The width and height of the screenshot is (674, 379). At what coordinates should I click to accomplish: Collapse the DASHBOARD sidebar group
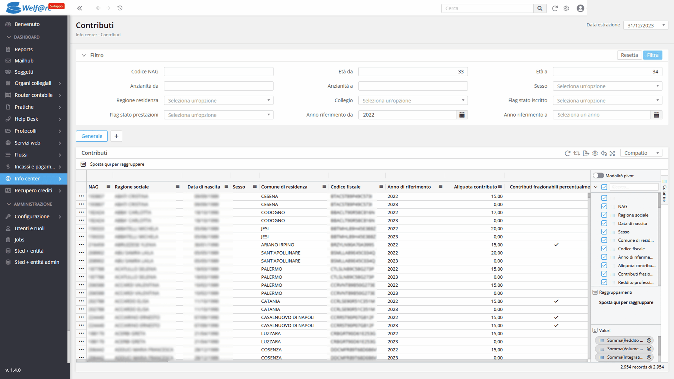click(x=9, y=37)
